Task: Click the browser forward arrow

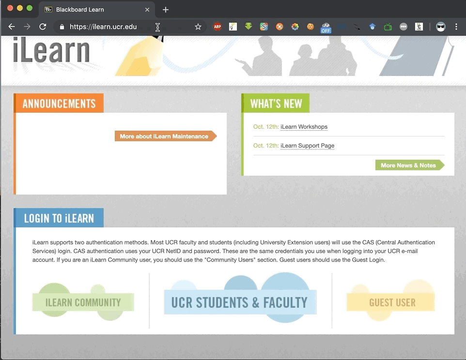Action: [27, 27]
